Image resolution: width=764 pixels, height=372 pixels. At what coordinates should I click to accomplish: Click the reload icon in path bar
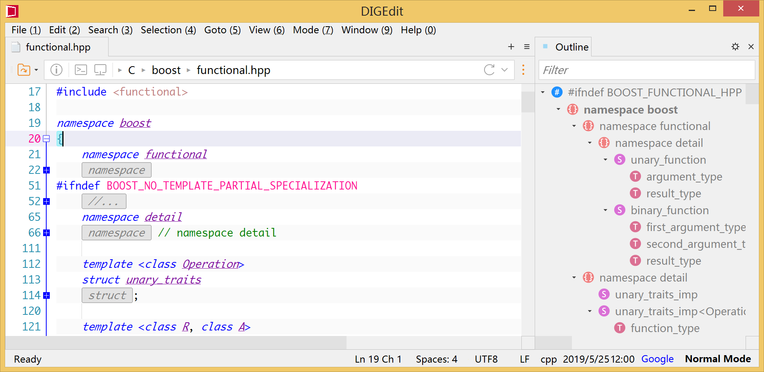(x=489, y=70)
